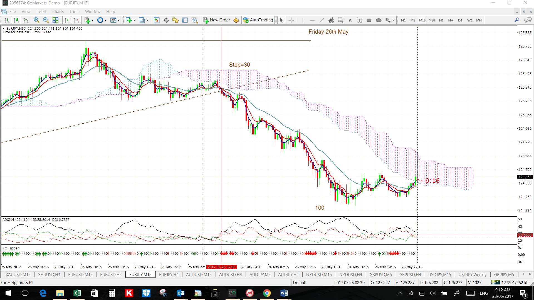
Task: Open the Insert menu
Action: (x=41, y=11)
